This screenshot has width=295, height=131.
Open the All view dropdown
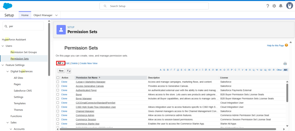[60, 63]
